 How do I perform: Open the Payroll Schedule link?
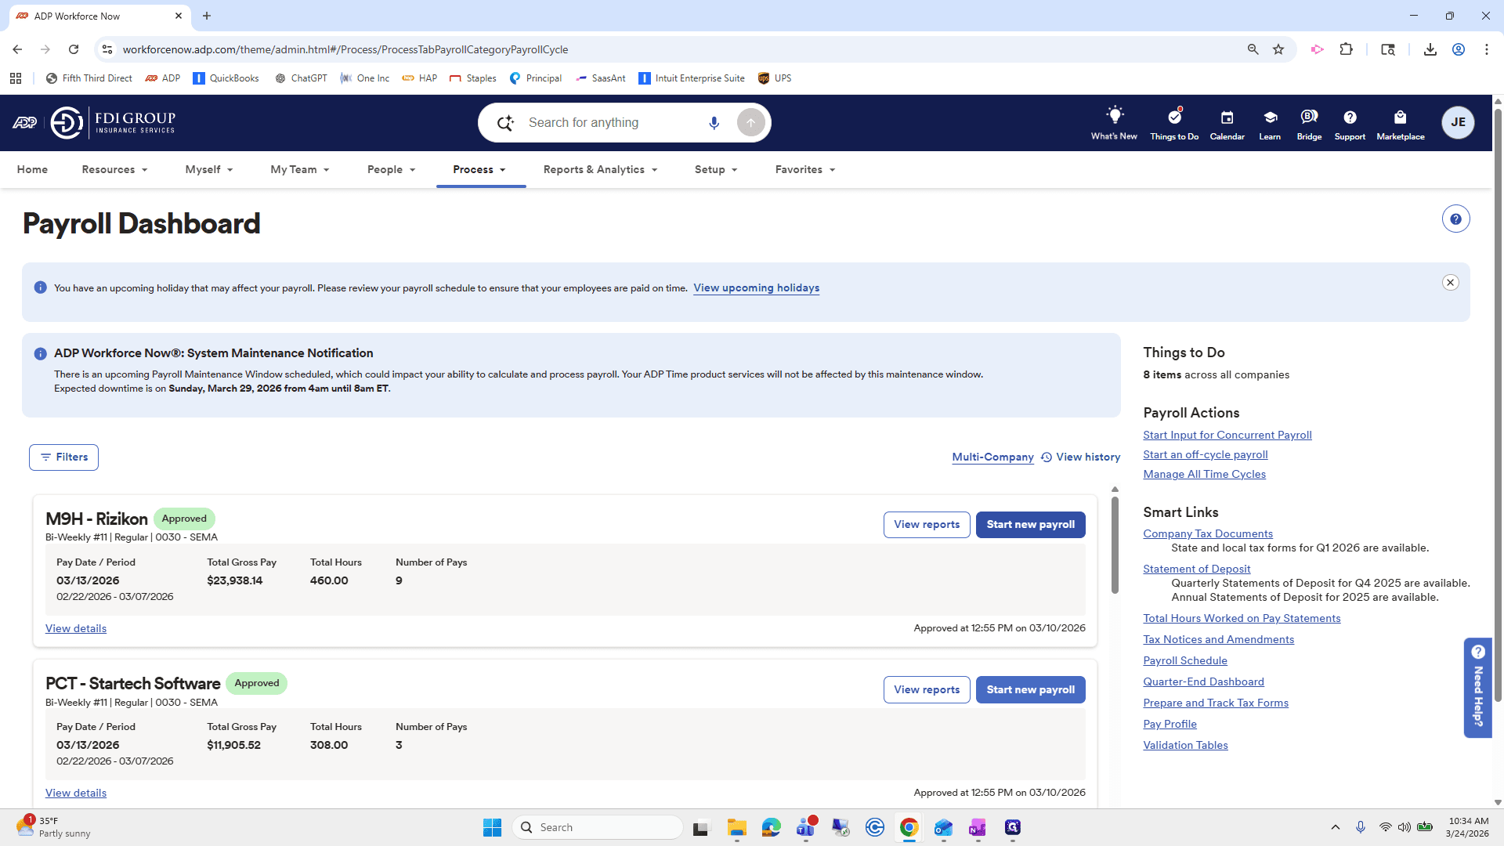coord(1184,661)
